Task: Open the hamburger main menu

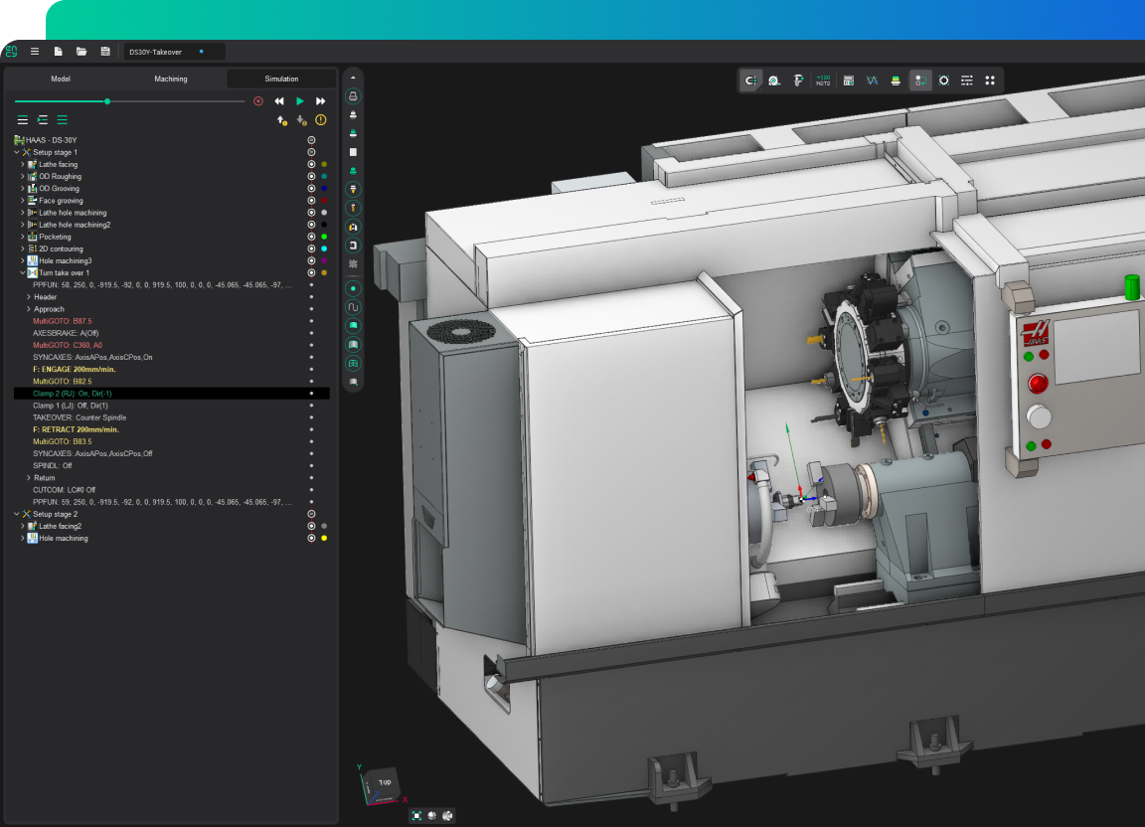Action: [x=35, y=52]
